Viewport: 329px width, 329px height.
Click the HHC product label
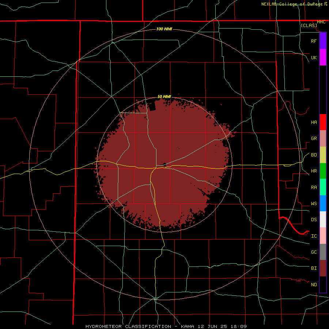click(x=321, y=22)
